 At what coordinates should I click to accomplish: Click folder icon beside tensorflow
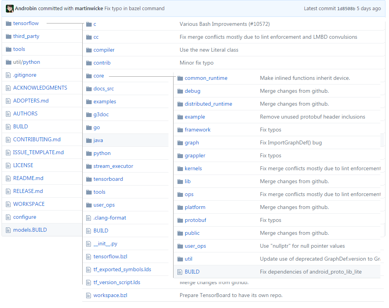pyautogui.click(x=9, y=23)
